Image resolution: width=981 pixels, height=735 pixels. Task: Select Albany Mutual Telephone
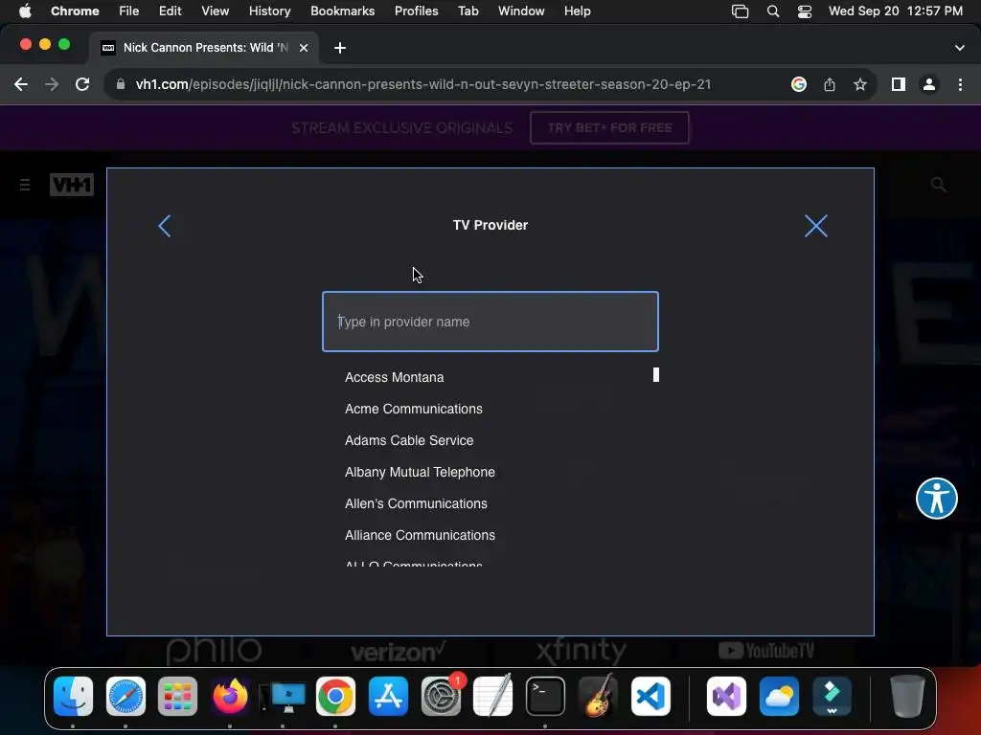(420, 472)
